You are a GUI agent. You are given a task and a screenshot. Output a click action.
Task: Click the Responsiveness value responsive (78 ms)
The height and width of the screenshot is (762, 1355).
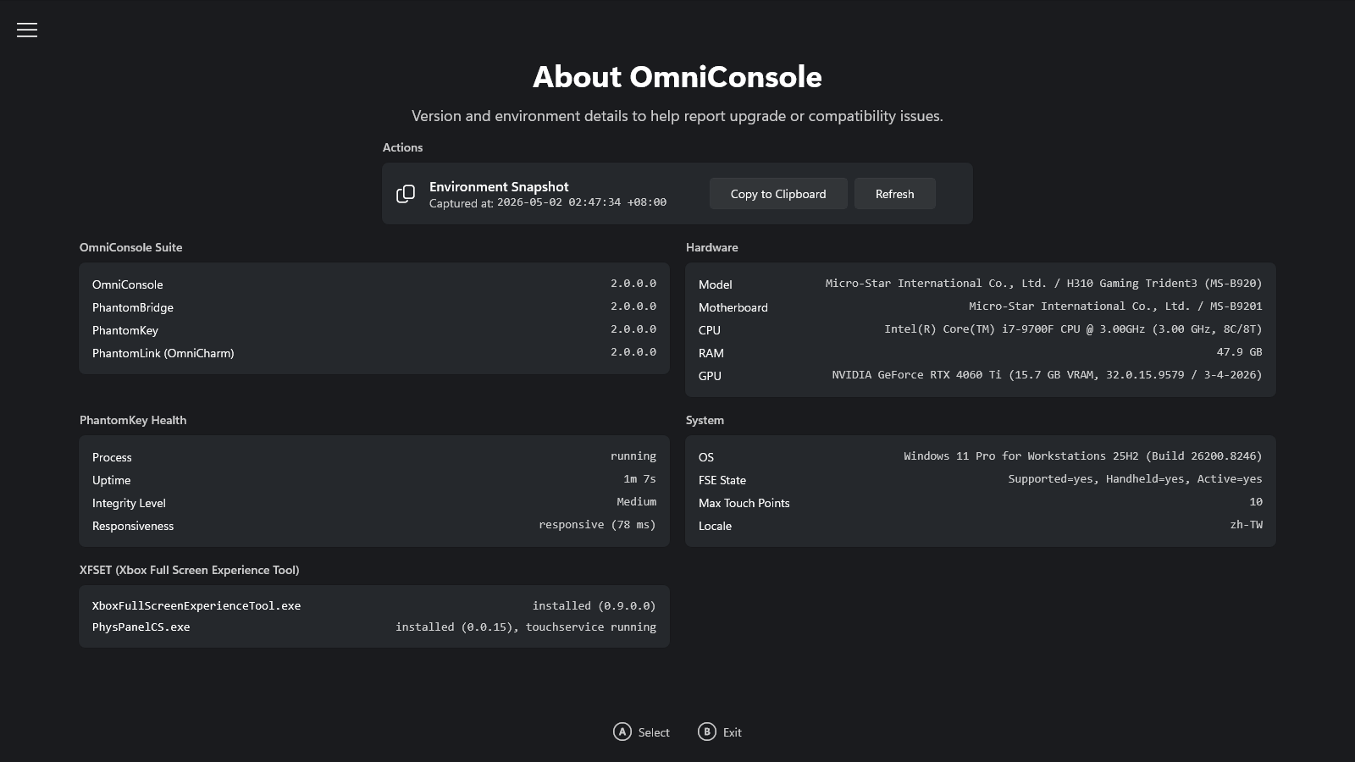point(597,525)
